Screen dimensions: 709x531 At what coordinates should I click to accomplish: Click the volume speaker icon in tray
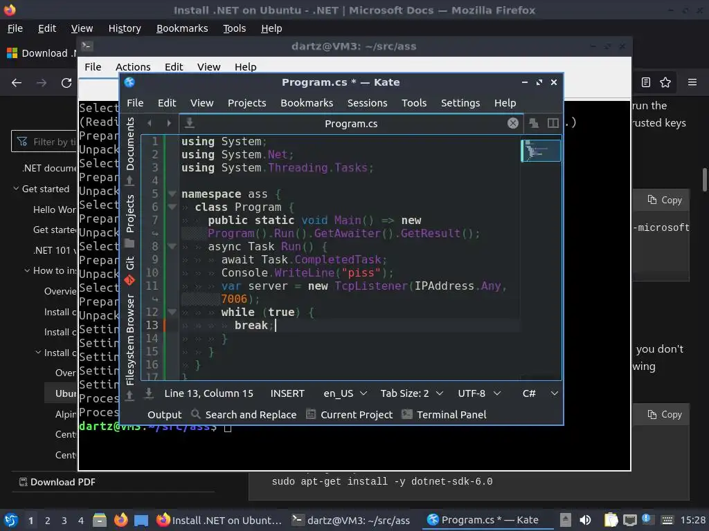tap(585, 520)
